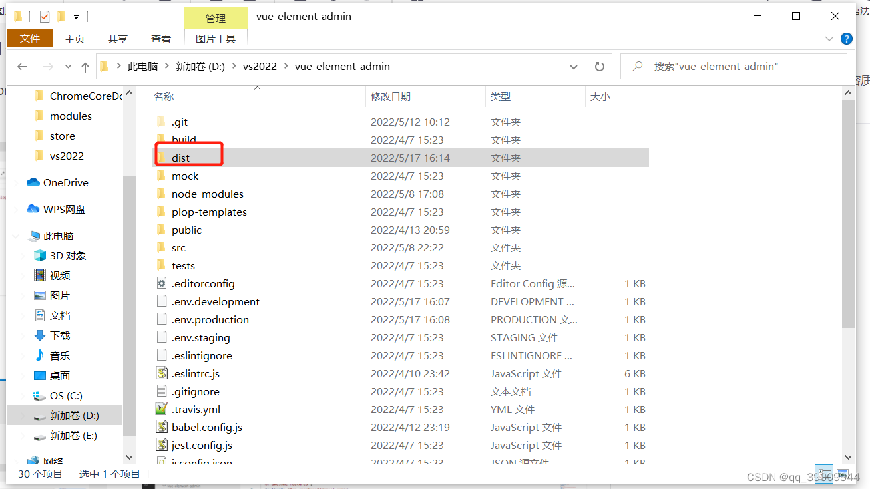The image size is (870, 489).
Task: Expand vs2022 breadcrumb chevron
Action: (x=286, y=67)
